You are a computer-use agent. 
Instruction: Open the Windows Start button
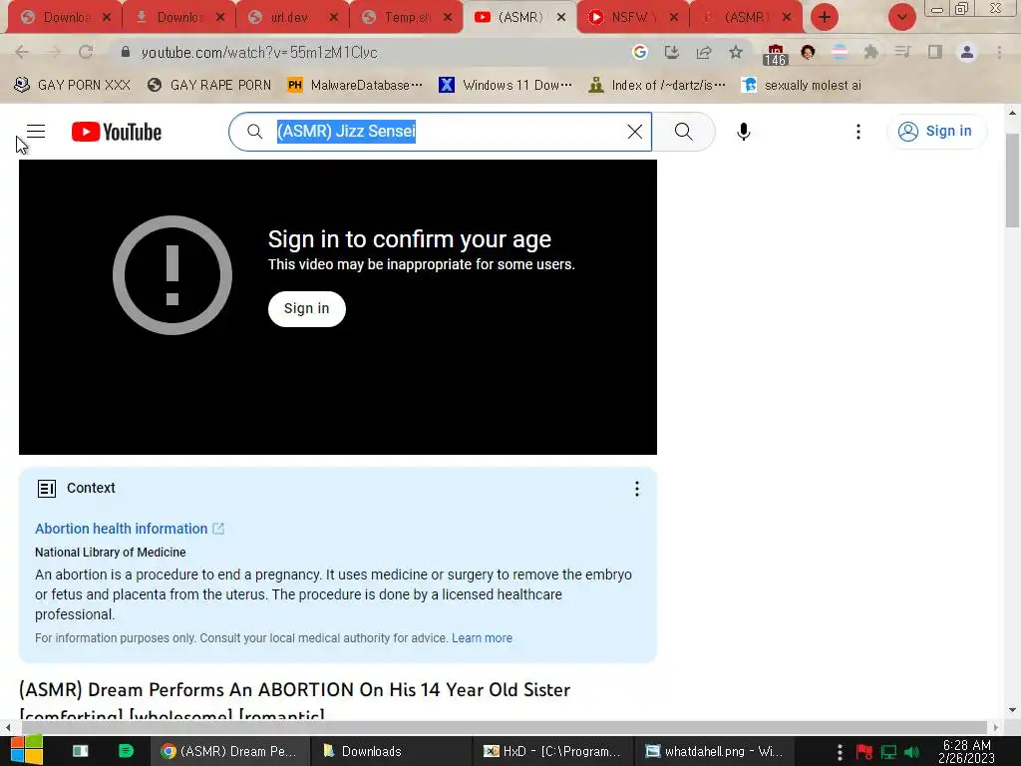tap(27, 751)
